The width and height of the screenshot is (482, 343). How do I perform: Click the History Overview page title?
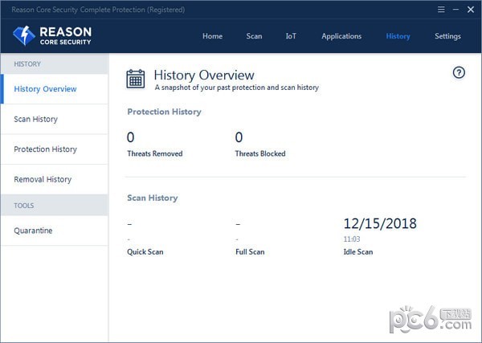pyautogui.click(x=204, y=75)
